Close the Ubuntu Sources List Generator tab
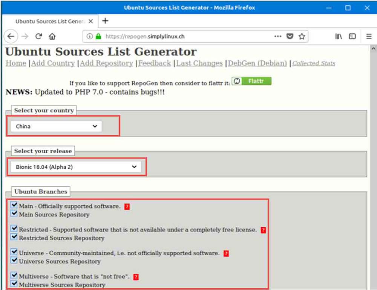 (x=90, y=21)
